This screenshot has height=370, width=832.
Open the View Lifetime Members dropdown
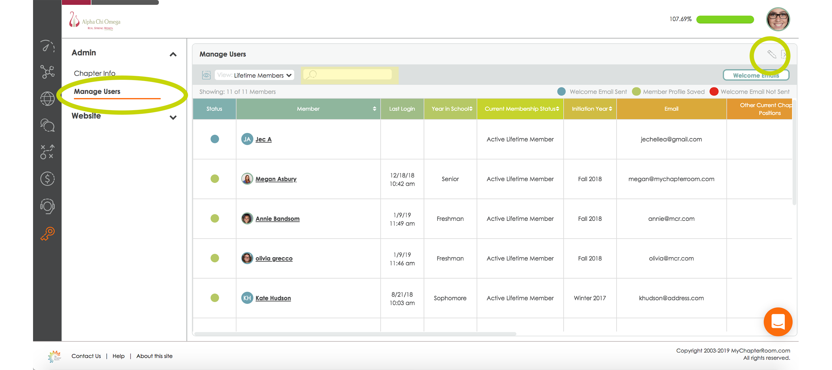(254, 75)
